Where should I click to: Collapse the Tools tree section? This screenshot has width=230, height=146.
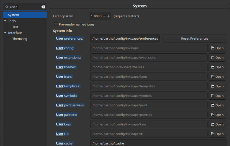point(5,21)
